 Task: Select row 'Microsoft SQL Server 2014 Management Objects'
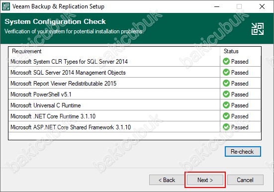click(135, 72)
